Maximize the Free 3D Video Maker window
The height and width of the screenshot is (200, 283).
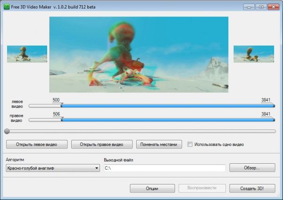coord(261,7)
